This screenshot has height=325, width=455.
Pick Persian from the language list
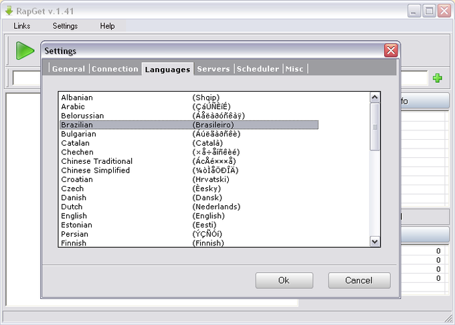point(189,234)
